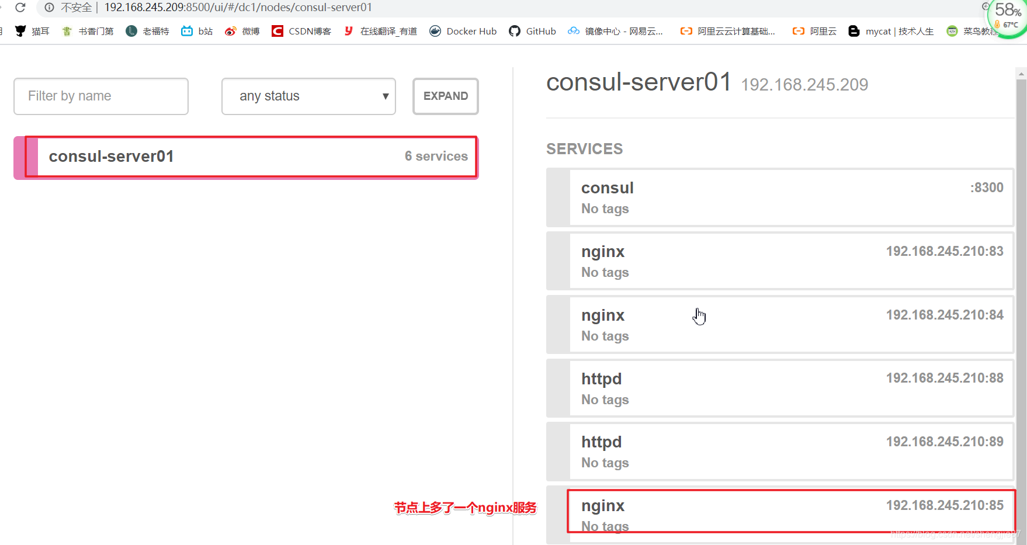Click the consul-server01 page heading
Image resolution: width=1027 pixels, height=545 pixels.
tap(639, 82)
